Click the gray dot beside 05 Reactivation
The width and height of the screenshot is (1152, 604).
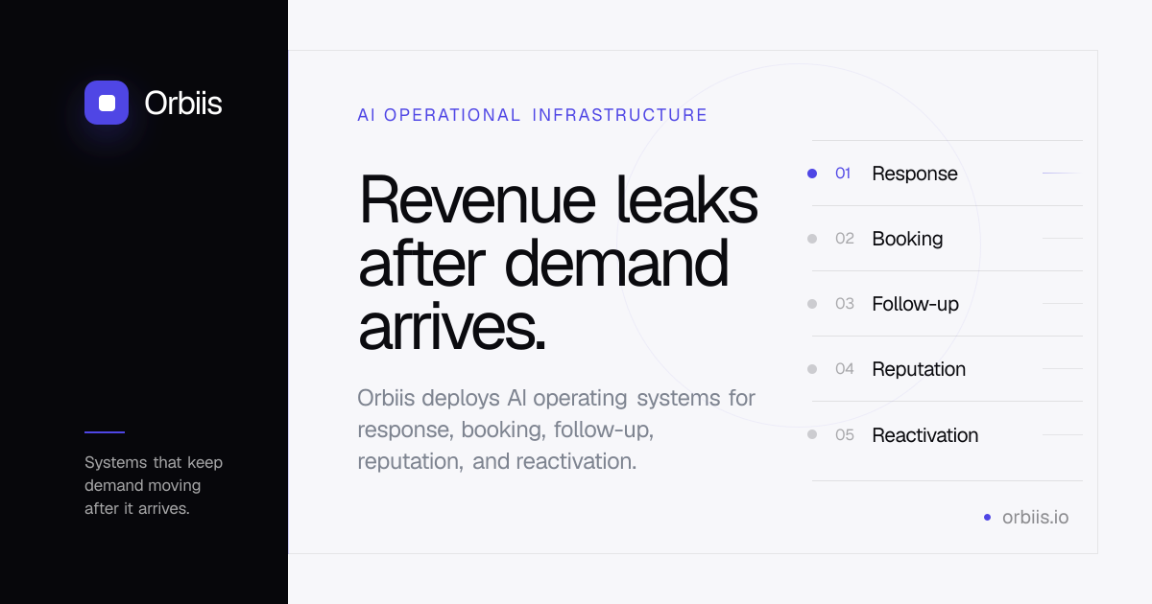click(812, 435)
